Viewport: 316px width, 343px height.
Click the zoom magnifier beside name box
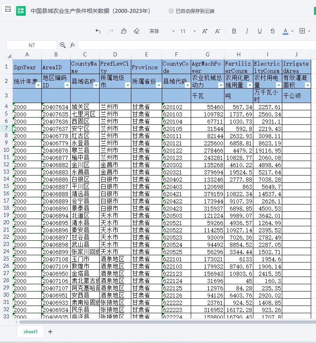[x=63, y=45]
